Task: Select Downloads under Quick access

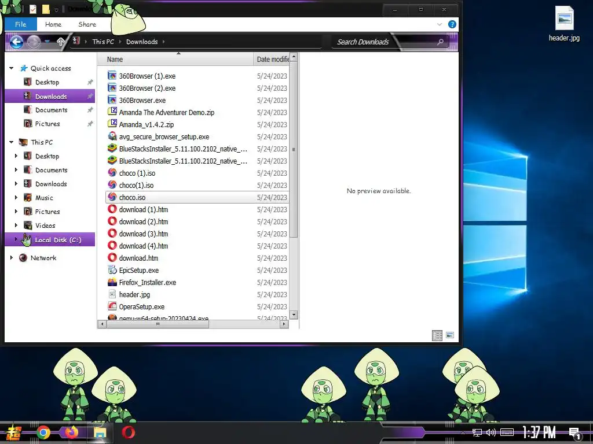Action: [50, 97]
